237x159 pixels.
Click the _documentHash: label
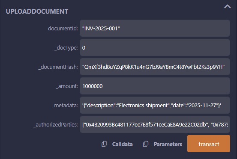click(x=58, y=67)
